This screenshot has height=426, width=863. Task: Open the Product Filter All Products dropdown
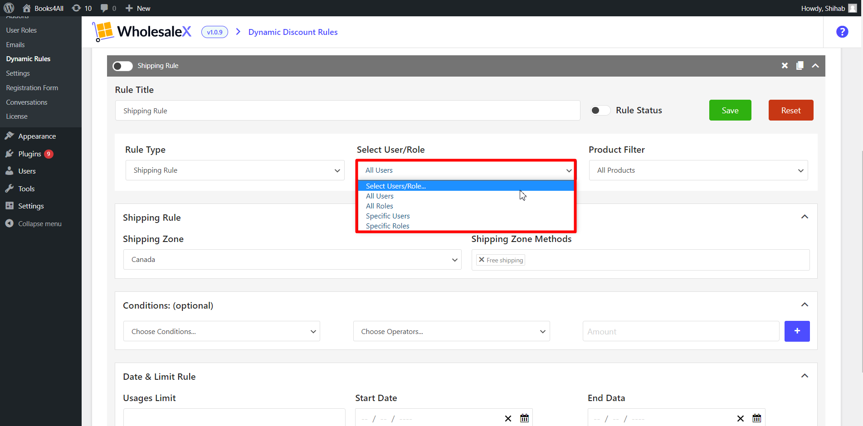click(x=698, y=170)
